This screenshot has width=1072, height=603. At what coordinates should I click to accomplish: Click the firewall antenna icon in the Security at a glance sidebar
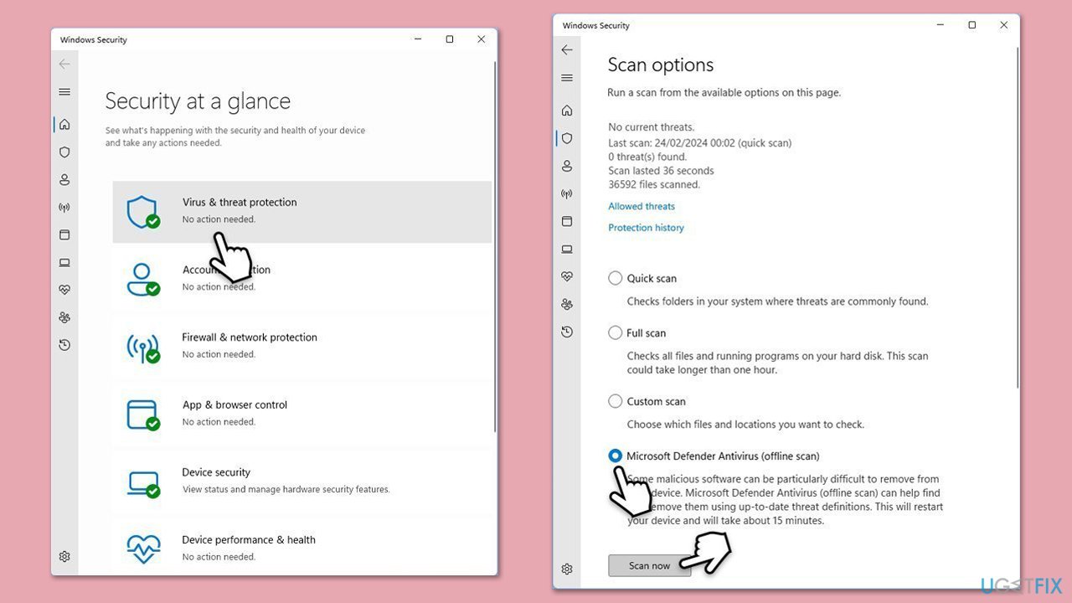pos(64,208)
